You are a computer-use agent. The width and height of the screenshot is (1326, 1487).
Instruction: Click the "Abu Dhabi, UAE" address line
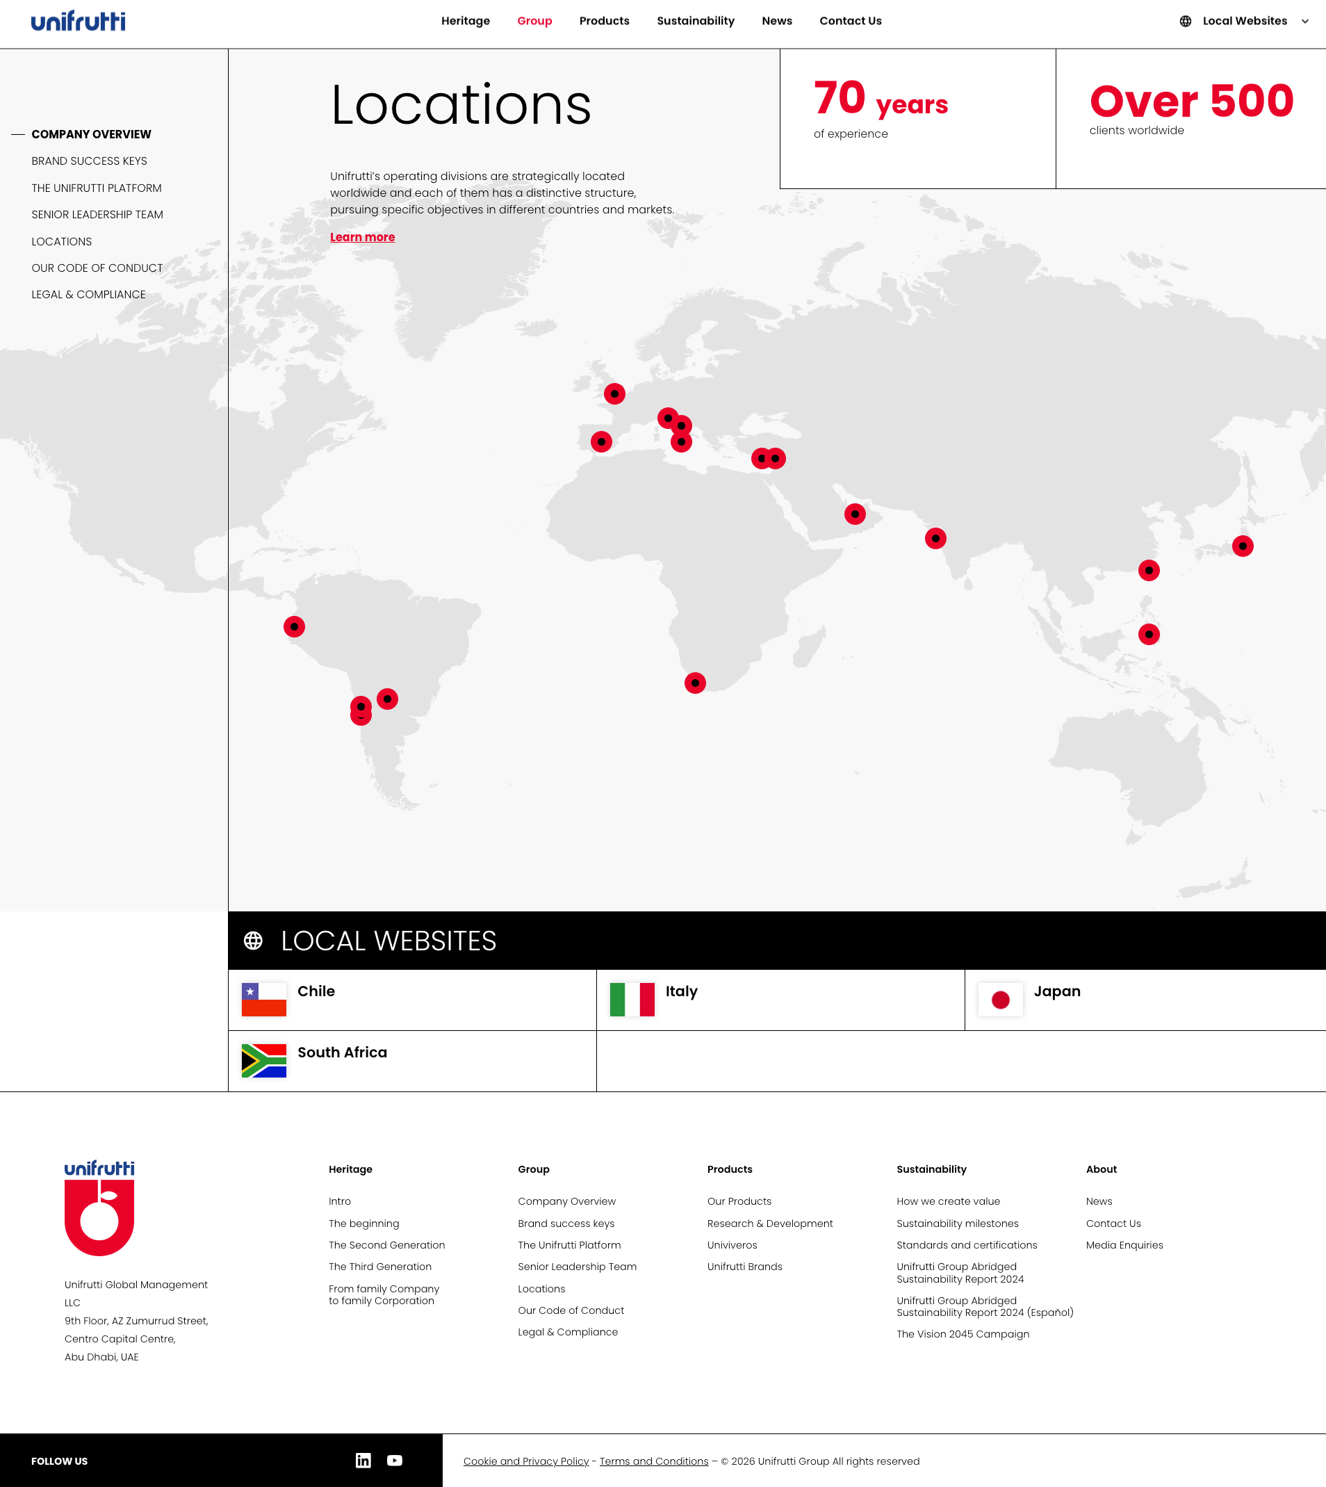coord(101,1356)
